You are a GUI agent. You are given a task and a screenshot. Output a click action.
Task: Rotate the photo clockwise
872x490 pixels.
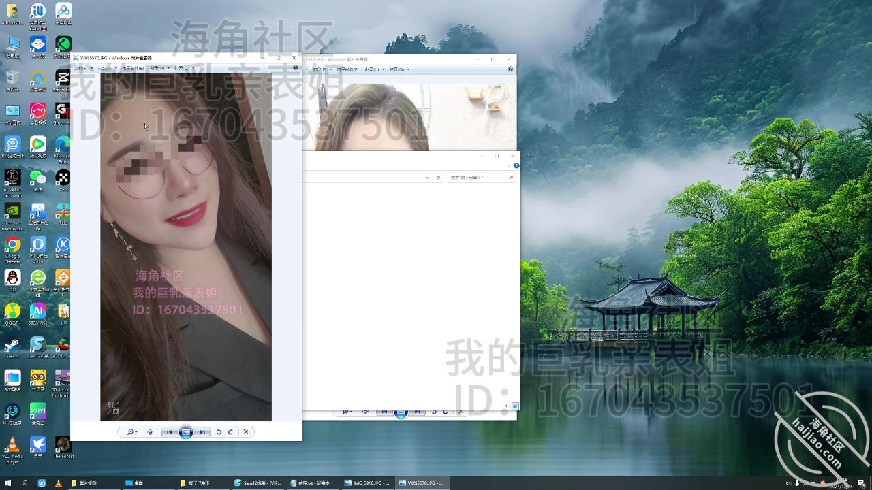(231, 431)
